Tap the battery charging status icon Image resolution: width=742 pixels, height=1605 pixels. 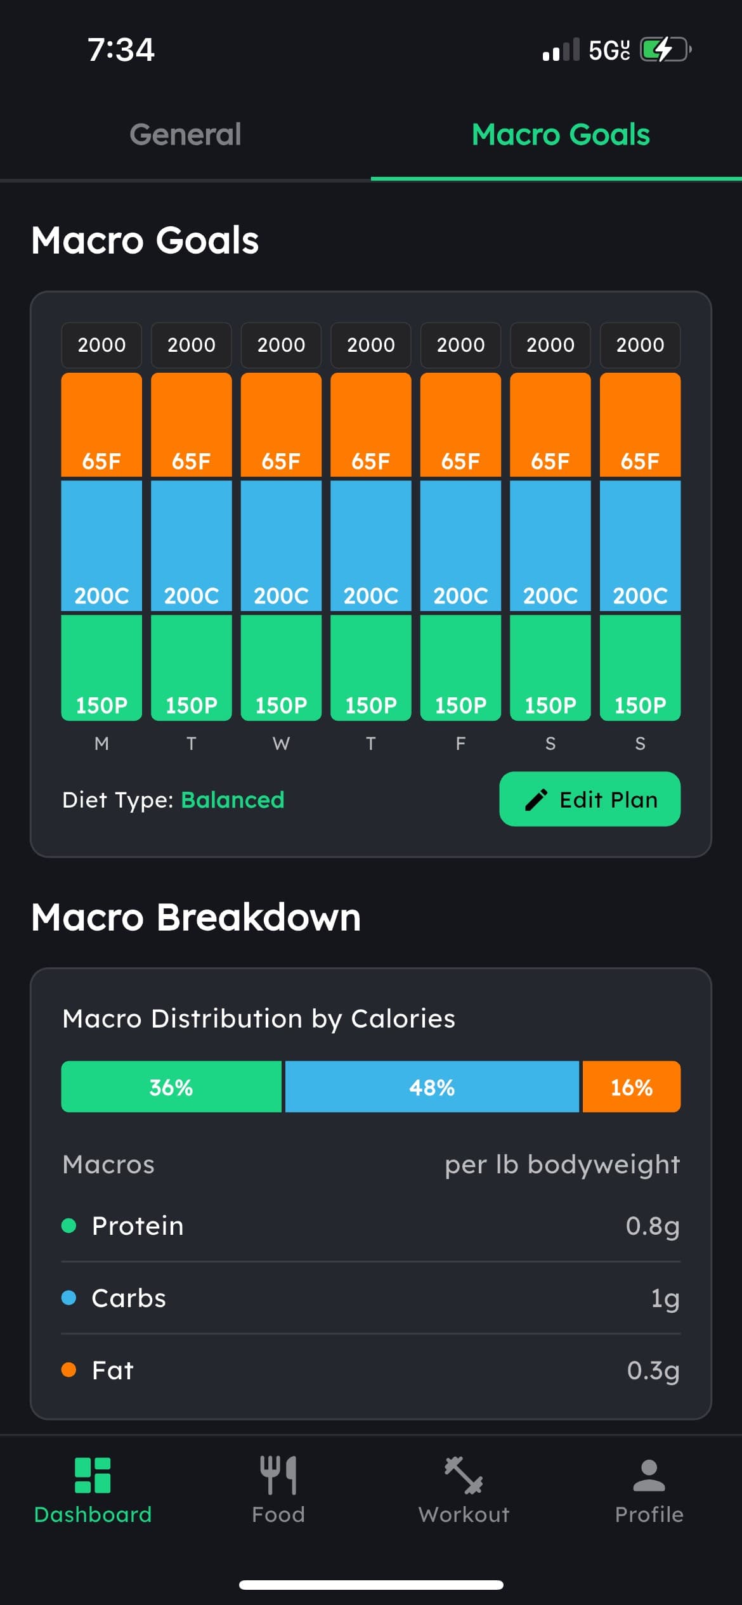point(664,49)
